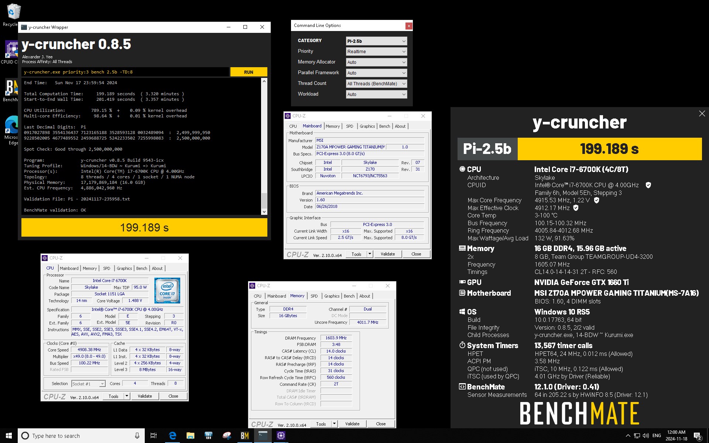
Task: Click the y-cruncher command line field
Action: (125, 72)
